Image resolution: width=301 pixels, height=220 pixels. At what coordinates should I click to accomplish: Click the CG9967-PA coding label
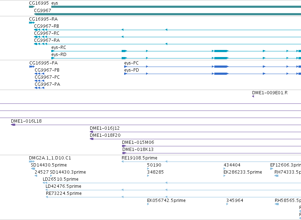coord(47,84)
